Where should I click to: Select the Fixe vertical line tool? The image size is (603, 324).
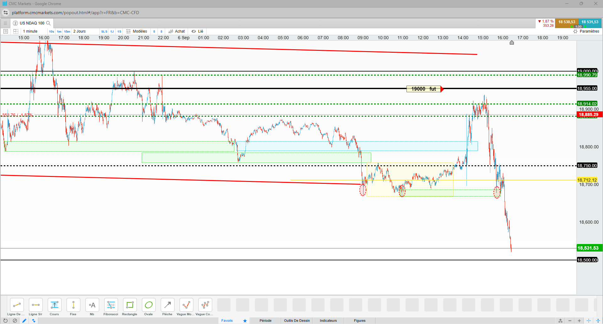pos(73,305)
